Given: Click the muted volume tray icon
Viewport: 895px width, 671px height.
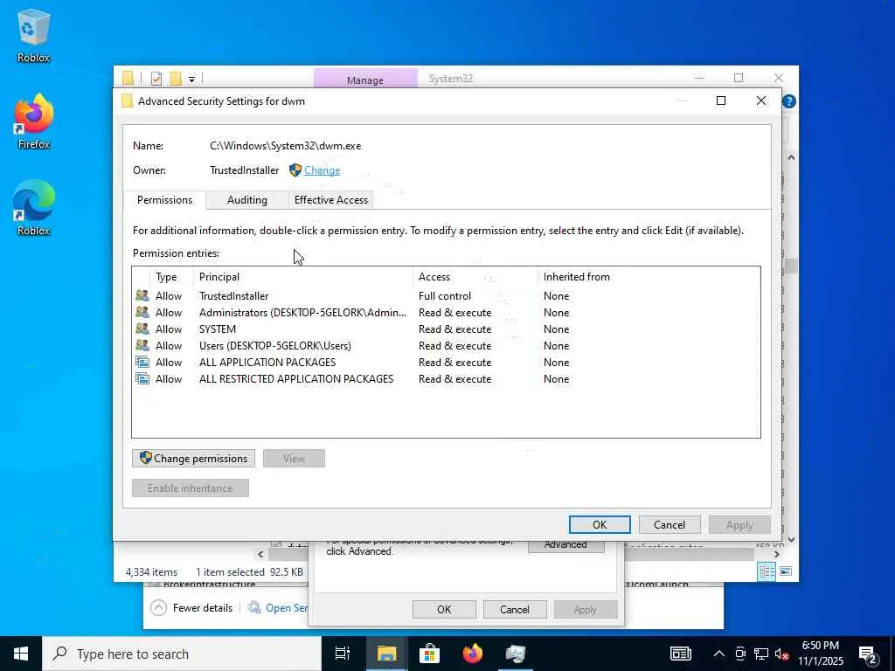Looking at the screenshot, I should coord(781,654).
